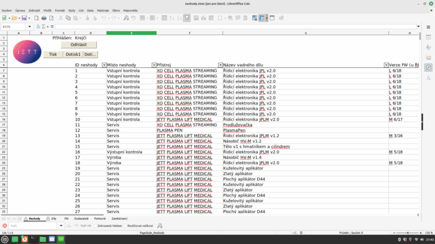Open Find & Replace magnifier icon

pyautogui.click(x=126, y=18)
